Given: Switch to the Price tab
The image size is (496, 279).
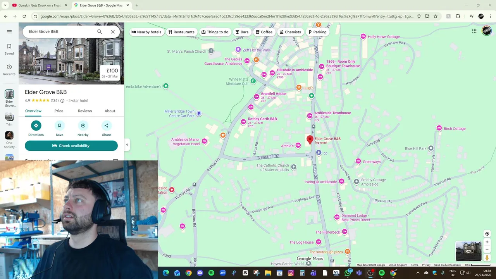Looking at the screenshot, I should coord(59,111).
